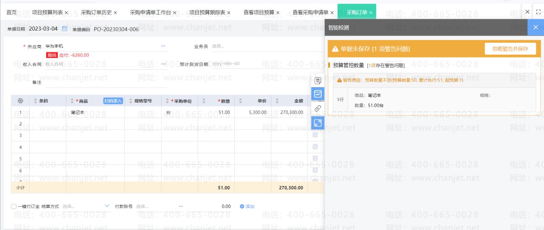The image size is (544, 230).
Task: Click the 忽略警告并保存 button
Action: tap(510, 49)
